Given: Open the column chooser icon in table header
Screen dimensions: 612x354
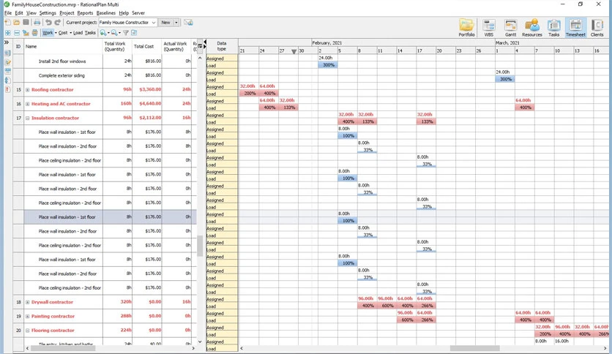Looking at the screenshot, I should pos(200,46).
